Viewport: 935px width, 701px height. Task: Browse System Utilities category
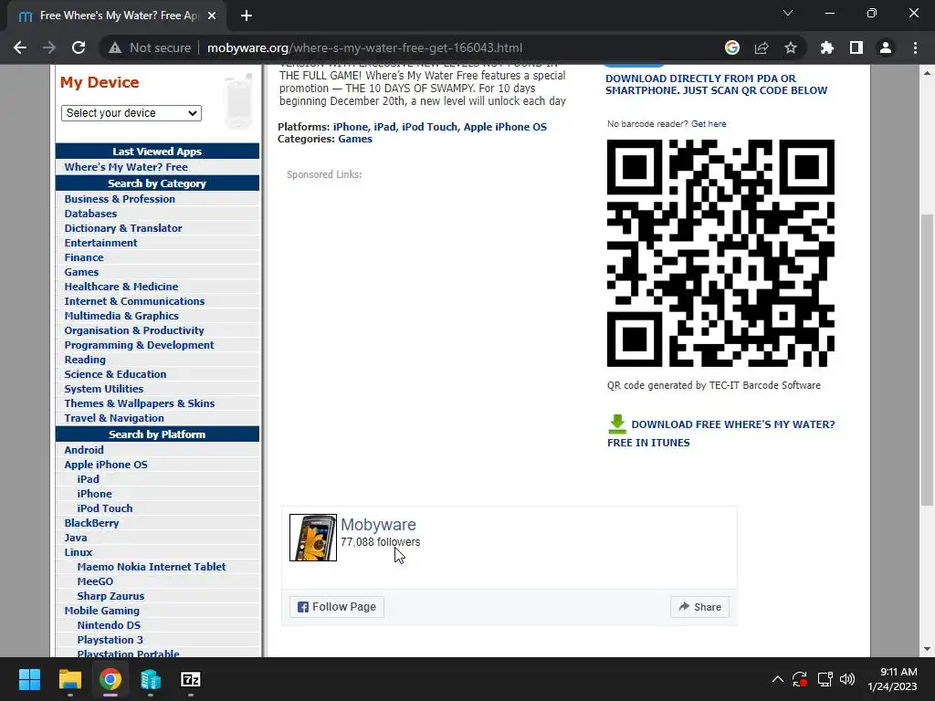[x=104, y=389]
